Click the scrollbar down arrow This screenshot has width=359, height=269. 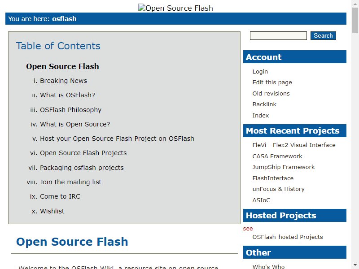coord(355,265)
